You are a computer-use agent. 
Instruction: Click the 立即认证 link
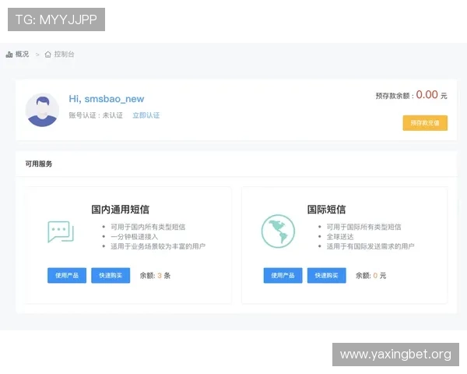(146, 115)
